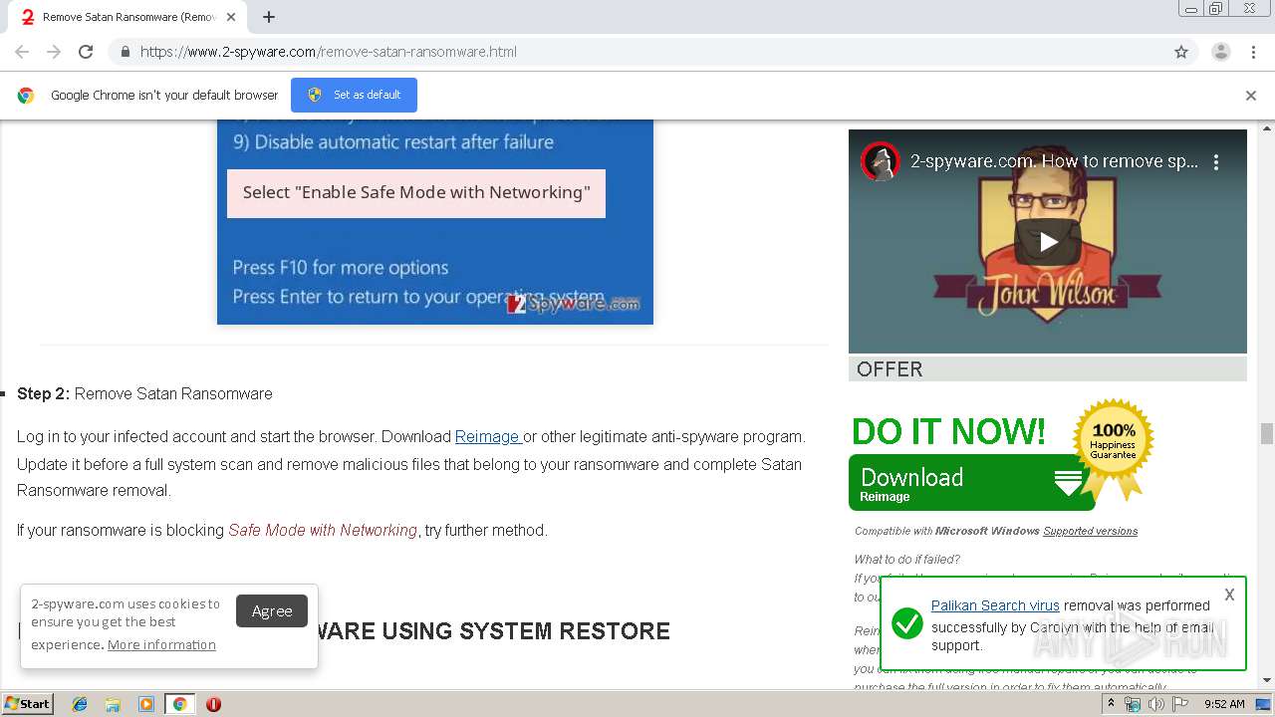Open the media player taskbar icon
Screen dimensions: 1275x717
point(146,704)
